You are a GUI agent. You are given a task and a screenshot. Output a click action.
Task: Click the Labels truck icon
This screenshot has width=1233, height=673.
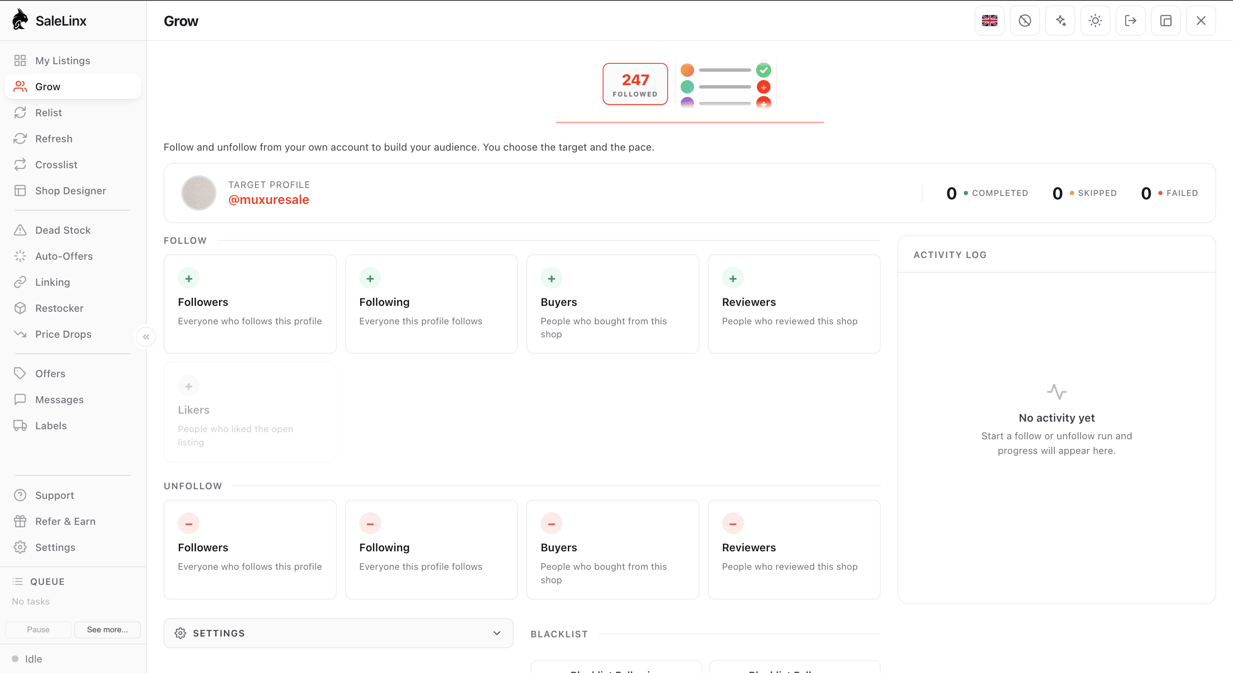(20, 425)
